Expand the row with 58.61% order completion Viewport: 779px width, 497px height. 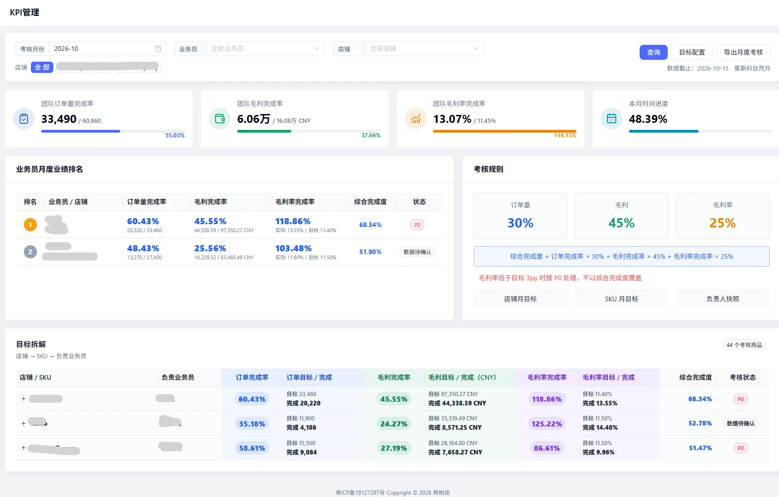coord(23,447)
